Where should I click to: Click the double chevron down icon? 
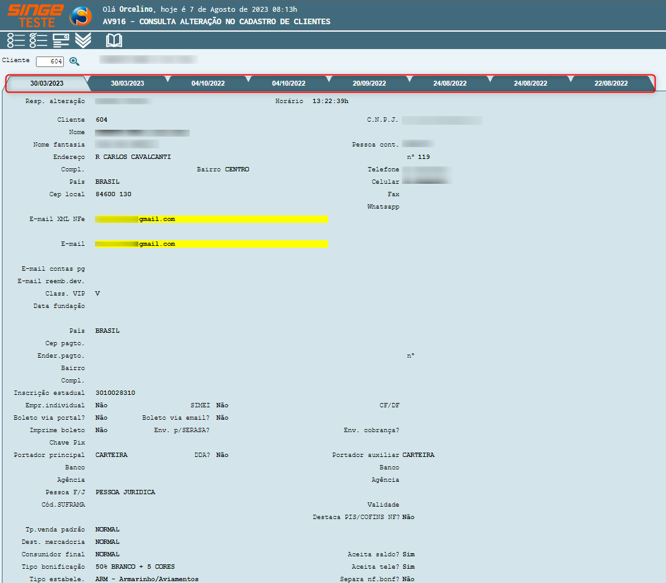click(83, 40)
